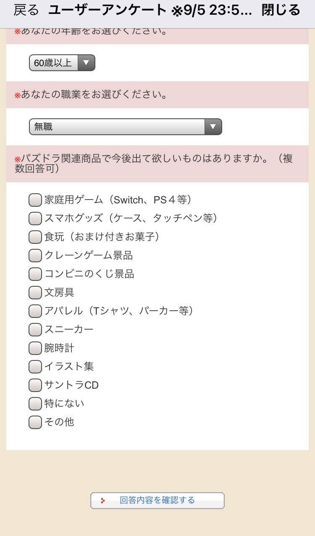Tick the サントラCD checkbox
This screenshot has height=536, width=315.
(x=35, y=385)
